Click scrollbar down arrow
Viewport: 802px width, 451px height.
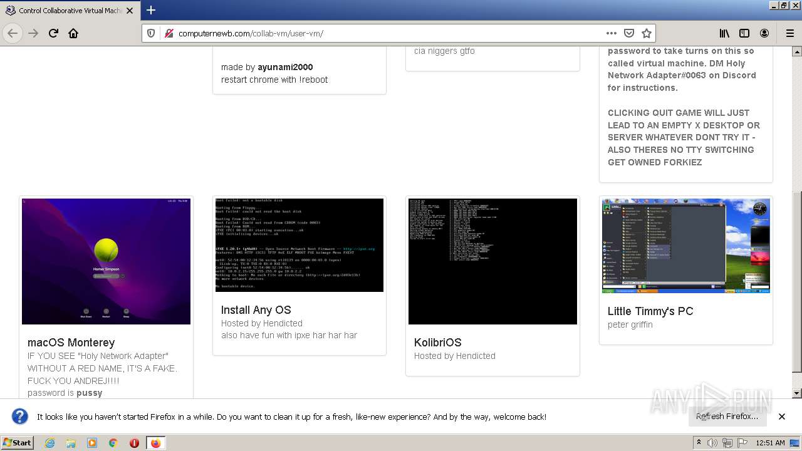point(796,393)
